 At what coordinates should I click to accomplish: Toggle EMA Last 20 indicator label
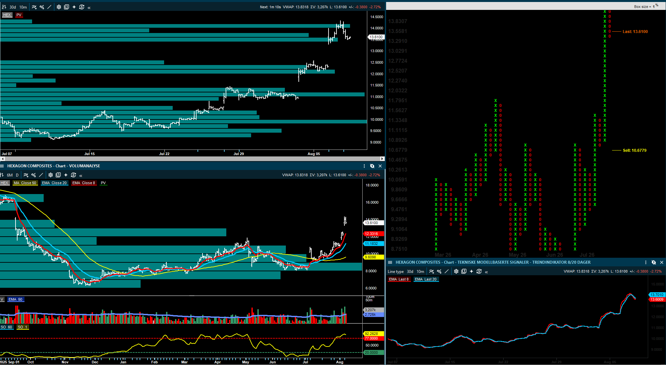(426, 279)
